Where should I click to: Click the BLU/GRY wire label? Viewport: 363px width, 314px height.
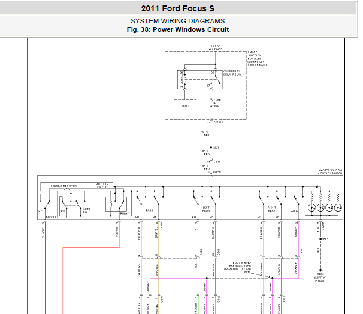click(x=43, y=233)
